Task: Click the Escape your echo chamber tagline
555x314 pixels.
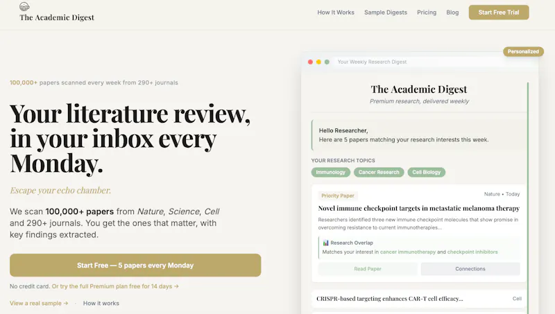Action: click(x=60, y=190)
